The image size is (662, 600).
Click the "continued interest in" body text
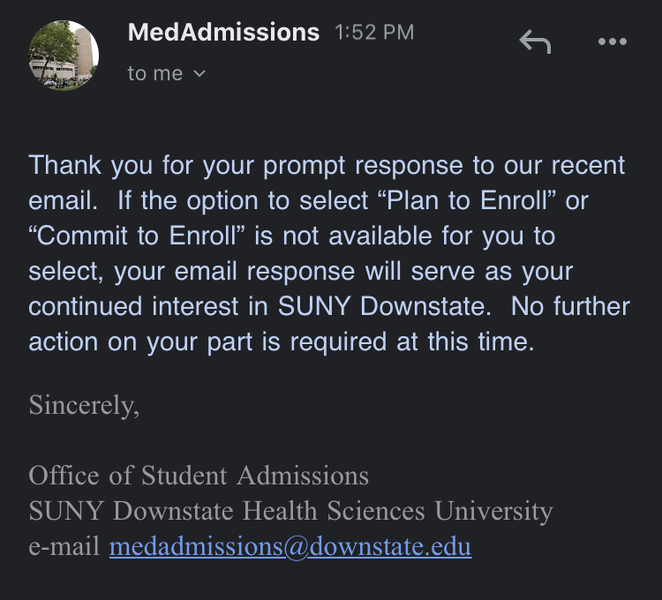click(x=148, y=306)
